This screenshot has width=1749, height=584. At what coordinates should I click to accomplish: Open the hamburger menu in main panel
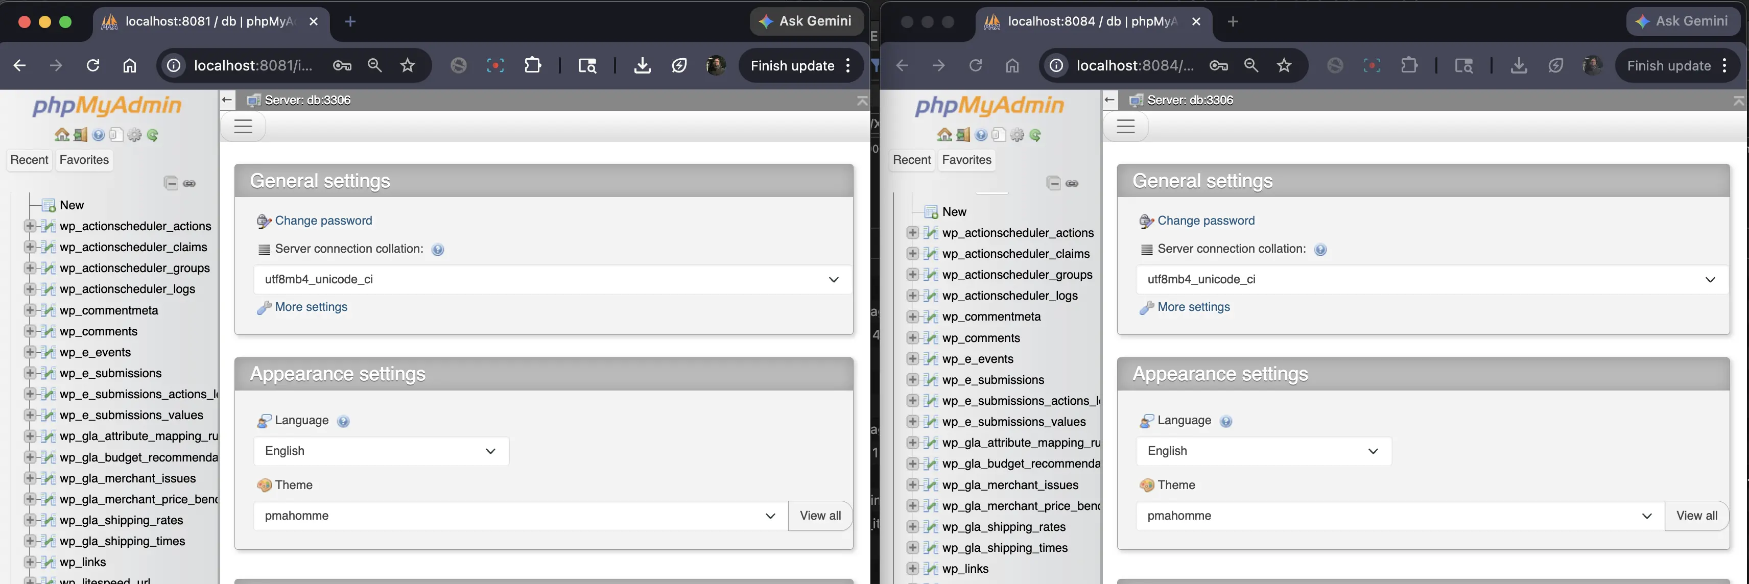pyautogui.click(x=243, y=127)
